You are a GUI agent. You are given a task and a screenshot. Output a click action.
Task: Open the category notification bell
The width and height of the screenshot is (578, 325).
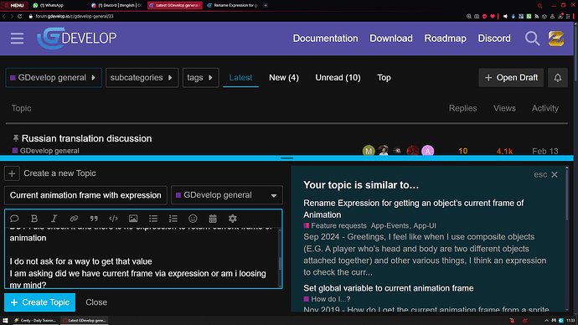558,78
